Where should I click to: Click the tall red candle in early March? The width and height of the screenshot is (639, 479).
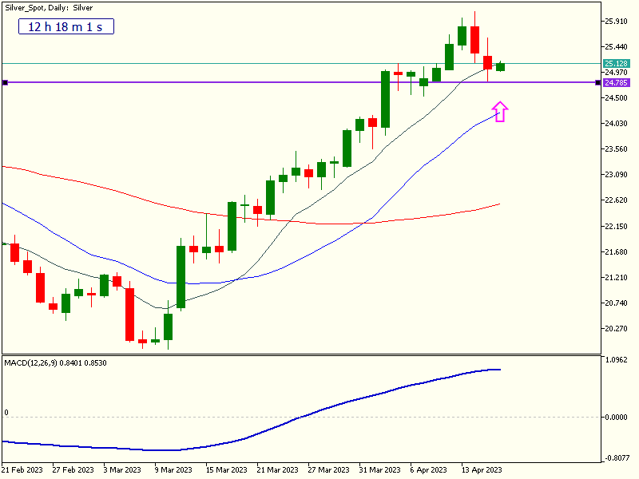click(129, 311)
